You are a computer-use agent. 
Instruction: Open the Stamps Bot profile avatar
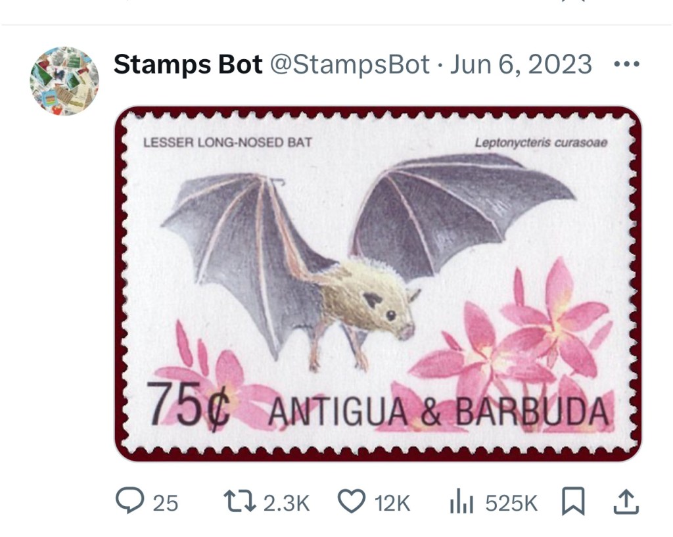(x=64, y=81)
